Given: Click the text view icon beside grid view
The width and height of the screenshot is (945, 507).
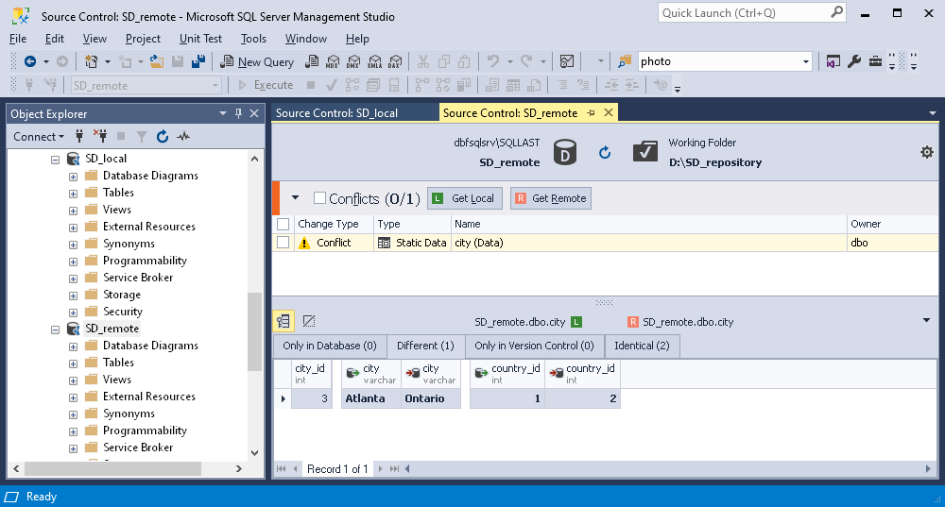Looking at the screenshot, I should (309, 322).
